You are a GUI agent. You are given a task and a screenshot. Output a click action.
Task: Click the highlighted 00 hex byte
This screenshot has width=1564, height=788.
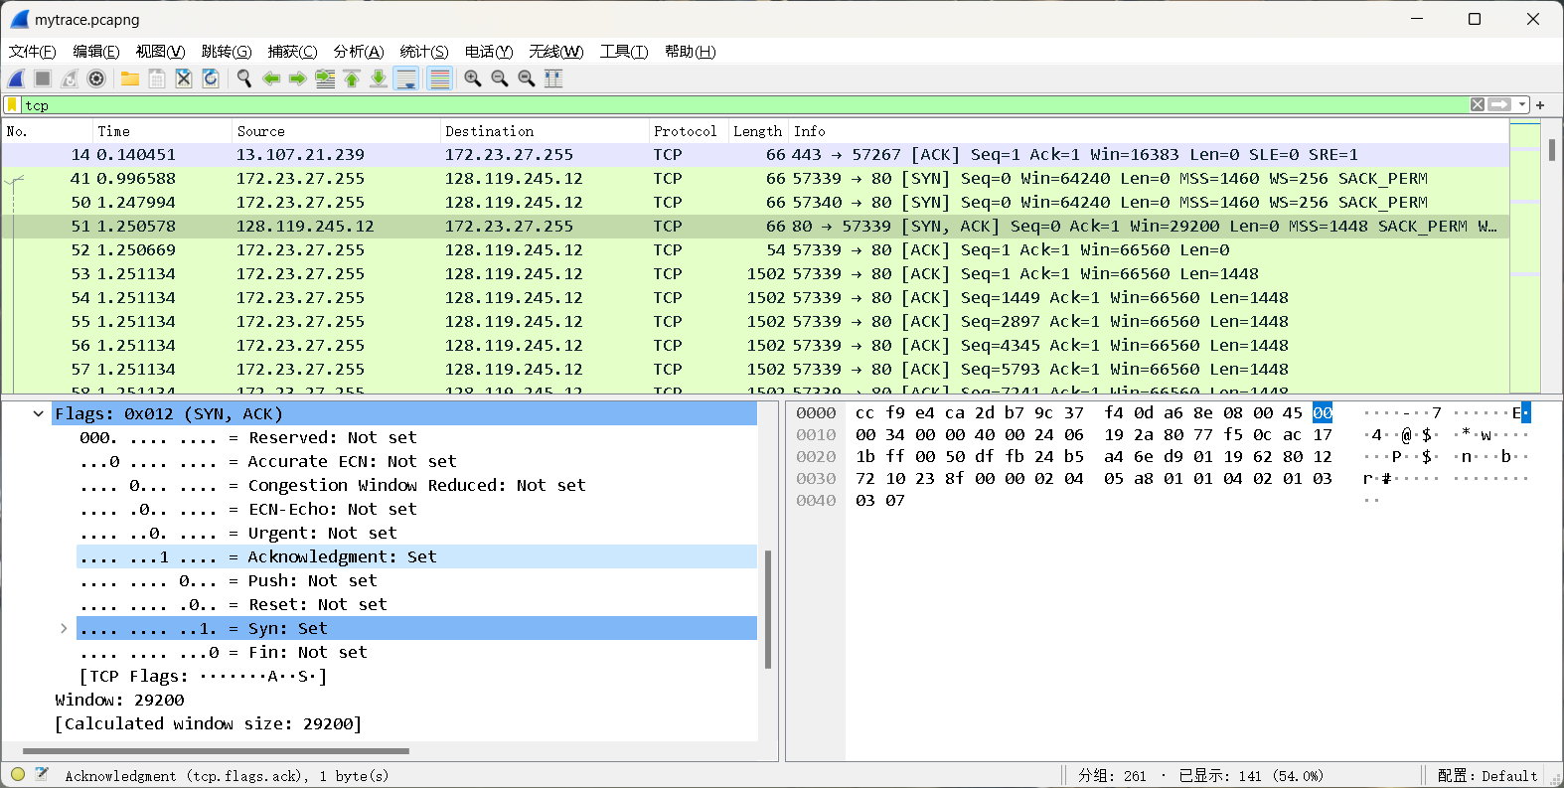click(1322, 413)
